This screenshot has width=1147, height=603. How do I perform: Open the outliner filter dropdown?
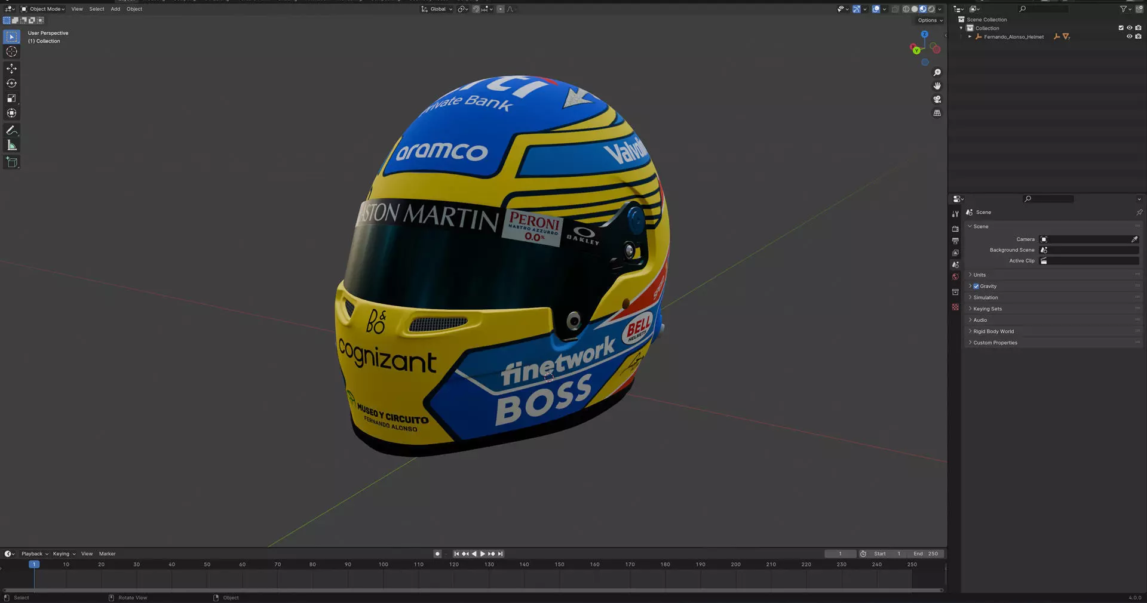coord(1125,9)
